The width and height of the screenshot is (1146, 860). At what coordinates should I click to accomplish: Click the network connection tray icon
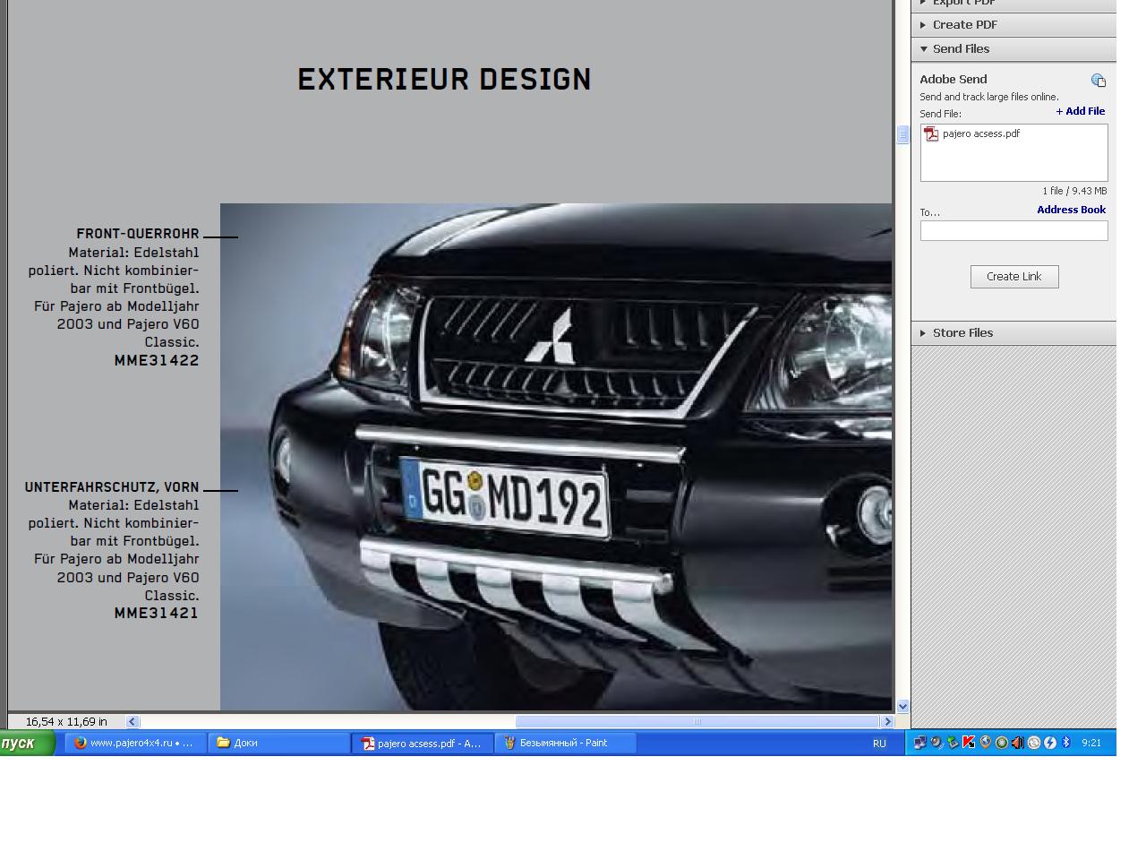click(919, 743)
